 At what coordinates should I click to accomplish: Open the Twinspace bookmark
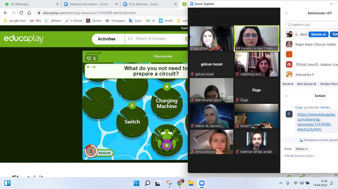tap(115, 21)
